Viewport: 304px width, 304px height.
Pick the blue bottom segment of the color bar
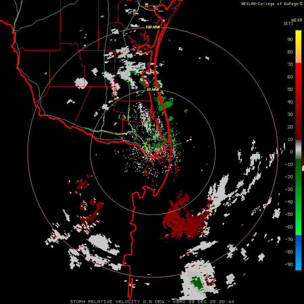click(298, 252)
